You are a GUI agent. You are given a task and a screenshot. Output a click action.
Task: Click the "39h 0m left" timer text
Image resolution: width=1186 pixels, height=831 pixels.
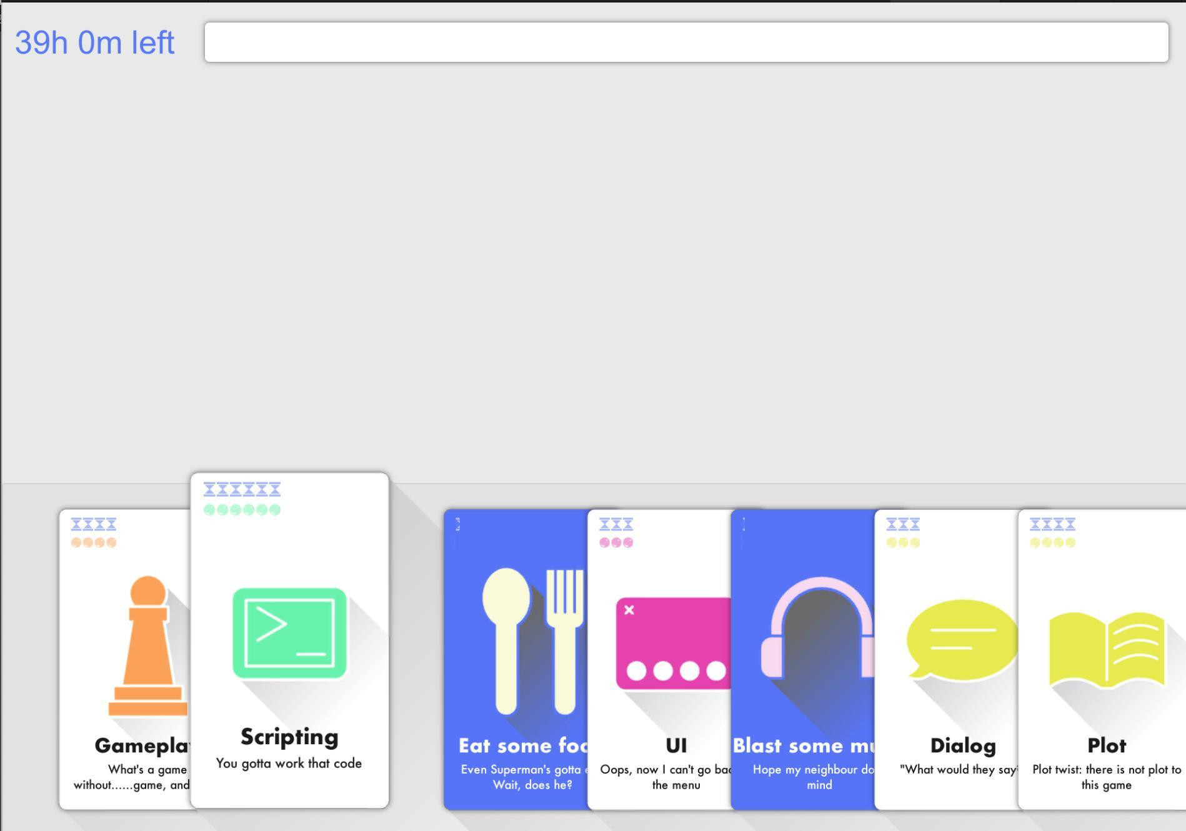pos(94,42)
